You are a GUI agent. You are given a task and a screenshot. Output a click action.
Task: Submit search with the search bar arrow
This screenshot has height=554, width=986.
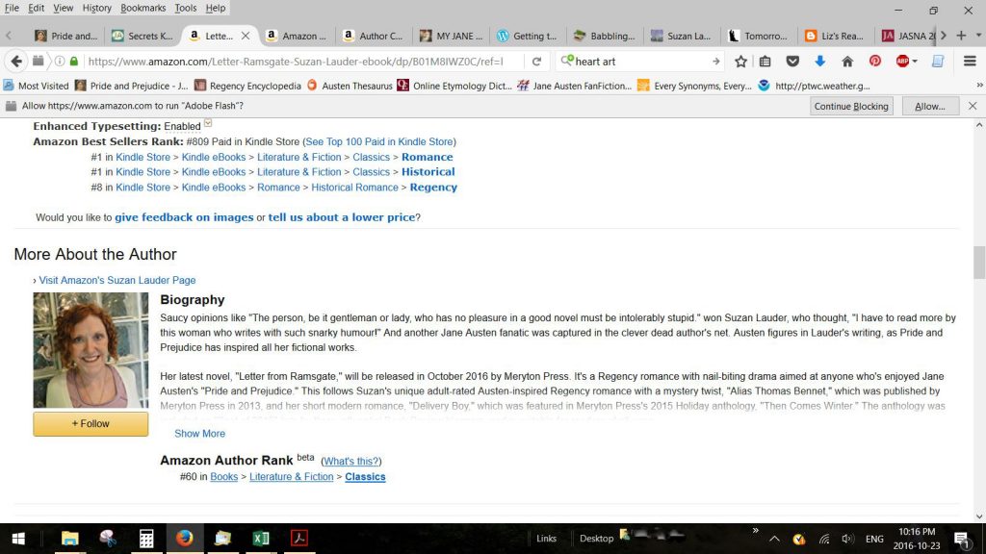coord(715,62)
